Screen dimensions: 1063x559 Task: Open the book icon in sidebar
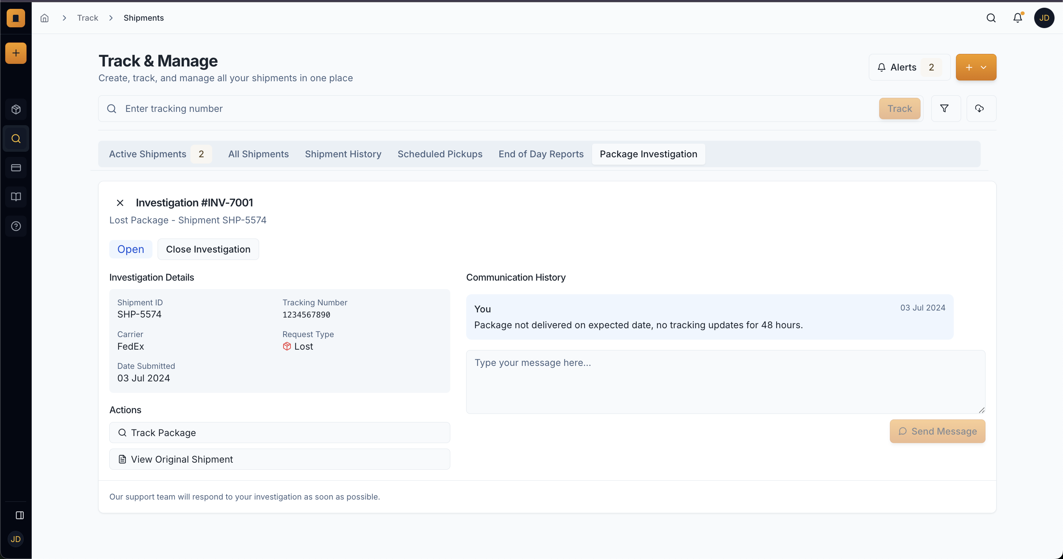pos(16,197)
